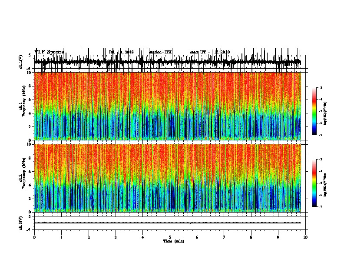This screenshot has width=344, height=266.
Task: Click the 'ch.3(V)' axis label
Action: pos(21,223)
